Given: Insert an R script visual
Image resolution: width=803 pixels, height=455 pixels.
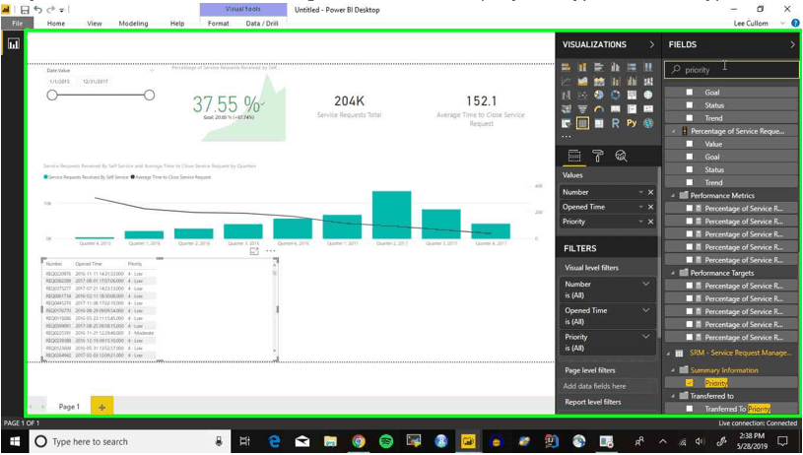Looking at the screenshot, I should tap(615, 123).
